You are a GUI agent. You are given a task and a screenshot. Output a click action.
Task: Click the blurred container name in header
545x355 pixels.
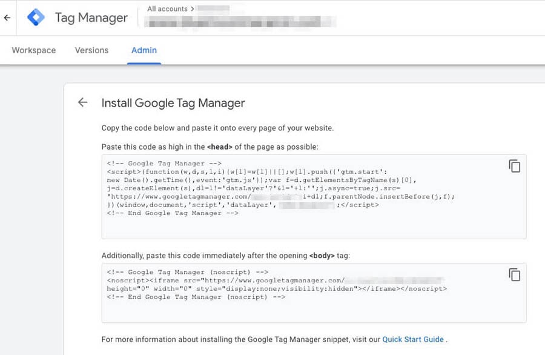point(240,22)
